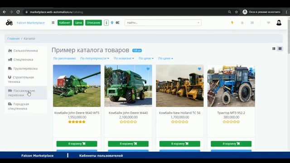The image size is (290, 163).
Task: Sort by price descending dropdown
Action: [x=146, y=58]
